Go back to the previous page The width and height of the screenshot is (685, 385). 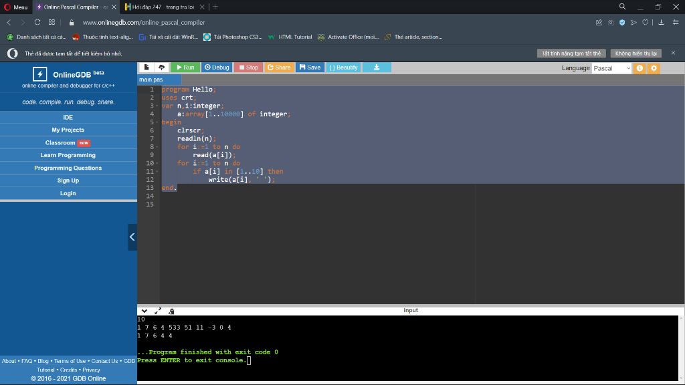pyautogui.click(x=9, y=22)
